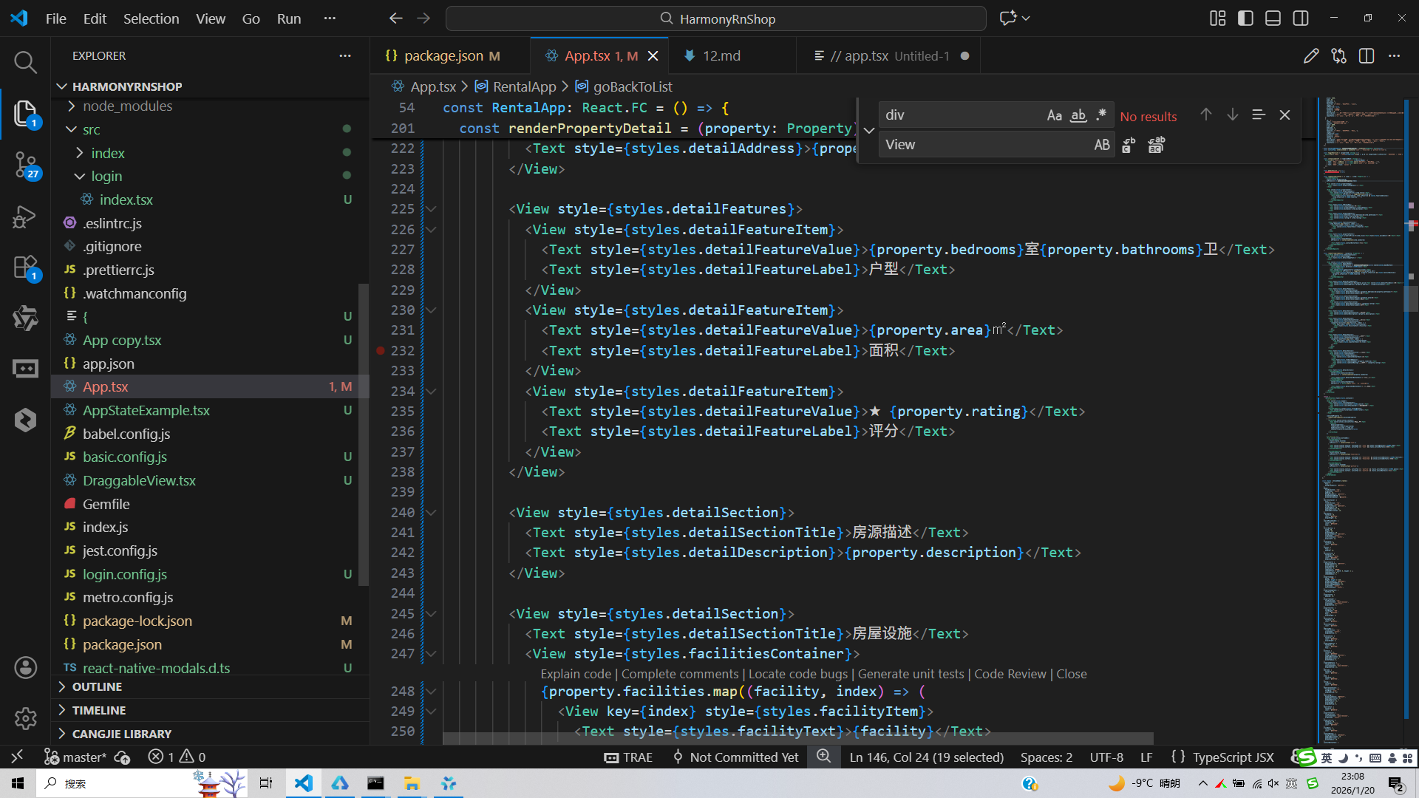The height and width of the screenshot is (798, 1419).
Task: Open the Extensions view
Action: (x=25, y=267)
